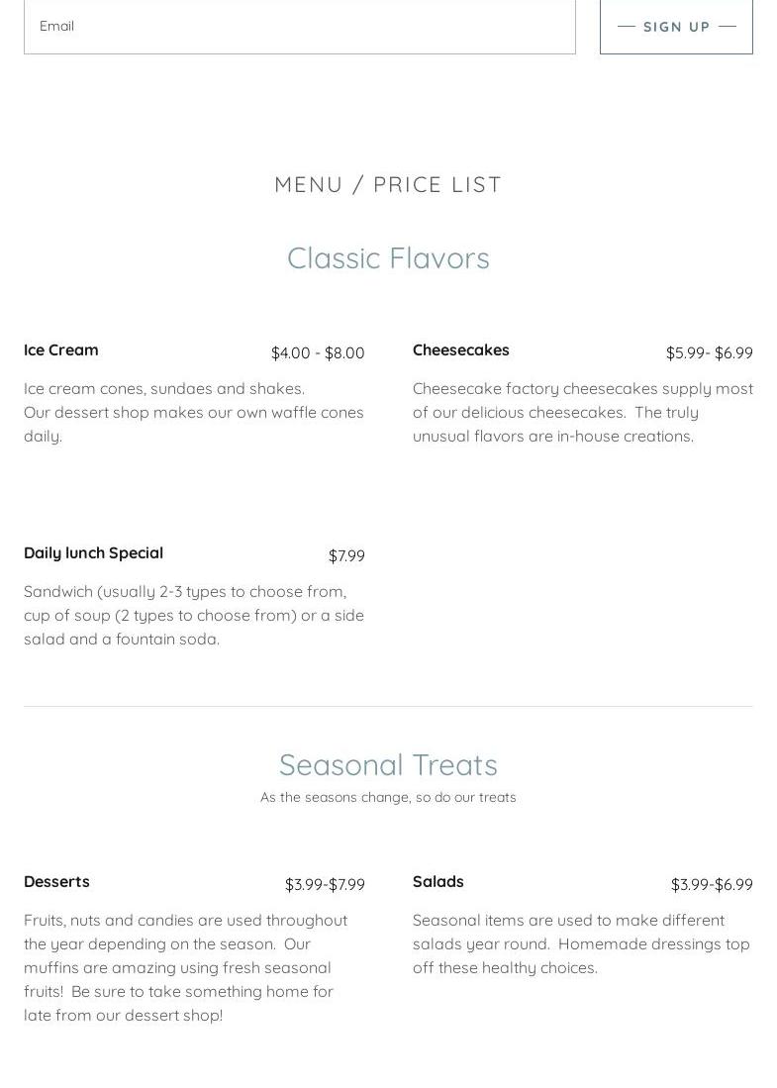Click the $3.99-$6.99 salads price
Screen dimensions: 777x1088
pyautogui.click(x=712, y=885)
